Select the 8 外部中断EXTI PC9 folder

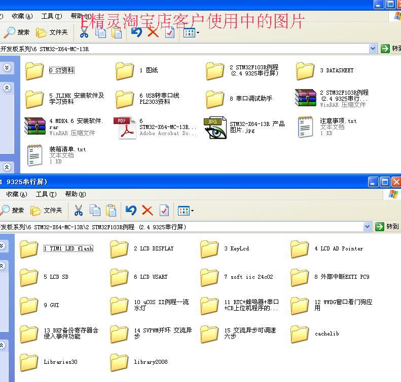pyautogui.click(x=330, y=277)
